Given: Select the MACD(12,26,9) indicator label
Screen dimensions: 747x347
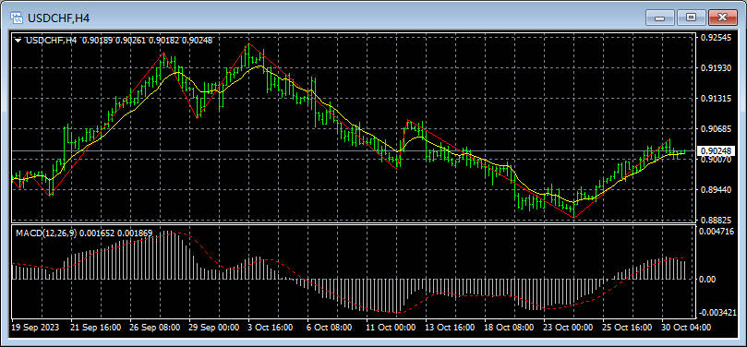Looking at the screenshot, I should pyautogui.click(x=47, y=233).
